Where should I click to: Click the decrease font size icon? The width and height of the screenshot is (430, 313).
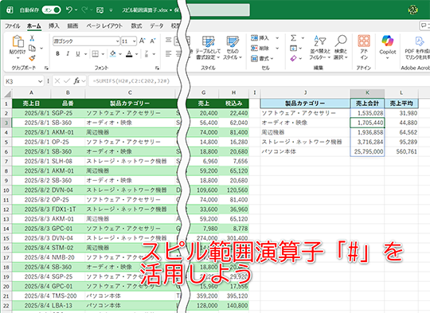[x=153, y=41]
